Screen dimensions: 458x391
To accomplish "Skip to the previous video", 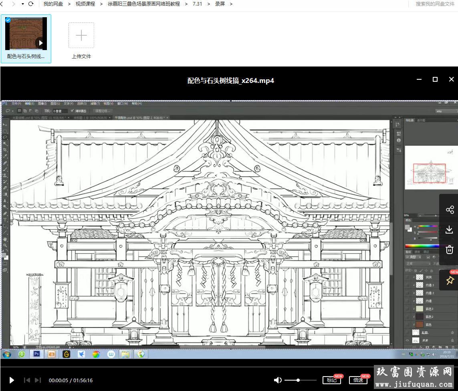I will tap(27, 380).
